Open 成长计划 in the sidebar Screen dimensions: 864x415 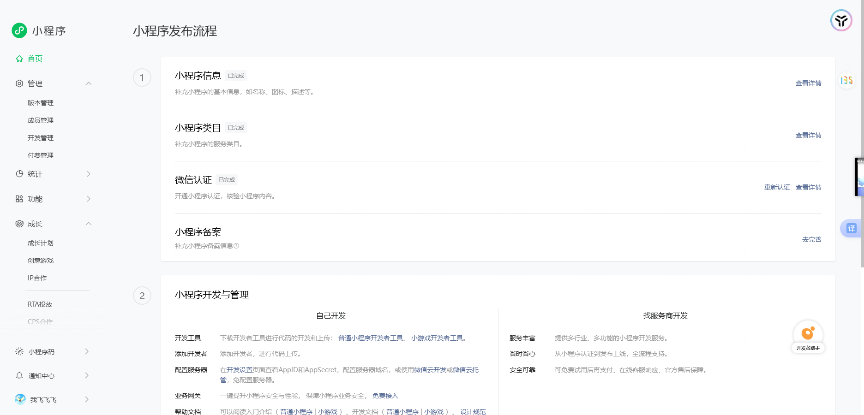click(41, 243)
